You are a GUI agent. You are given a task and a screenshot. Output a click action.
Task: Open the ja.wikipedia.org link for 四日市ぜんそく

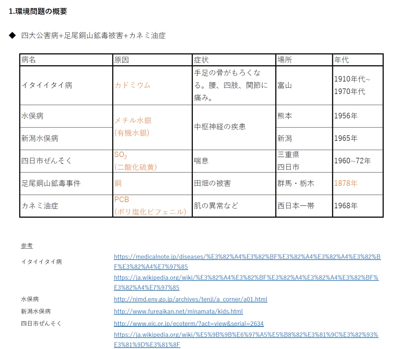246,340
